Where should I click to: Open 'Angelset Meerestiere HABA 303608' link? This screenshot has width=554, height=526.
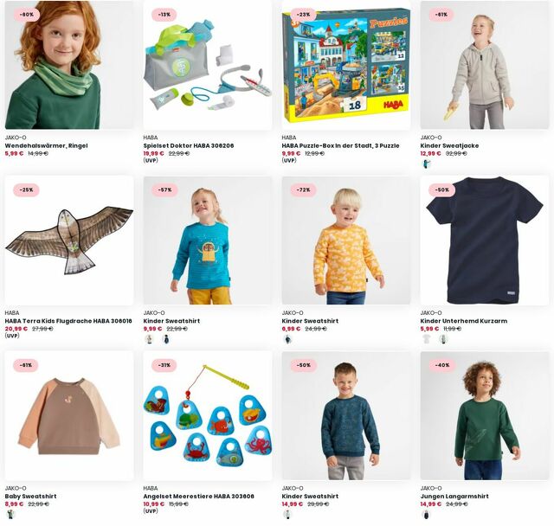pyautogui.click(x=198, y=497)
